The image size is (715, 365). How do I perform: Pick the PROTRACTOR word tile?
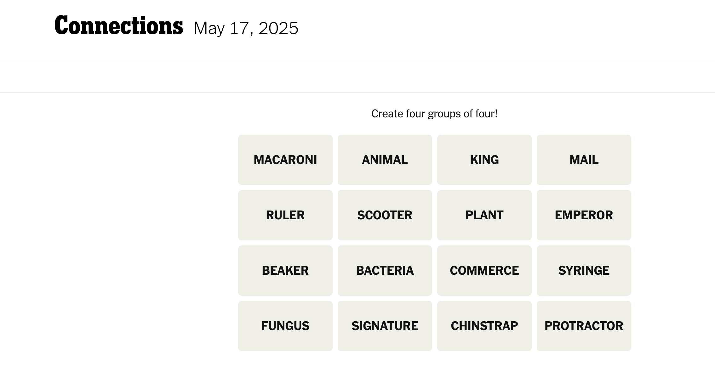tap(584, 326)
